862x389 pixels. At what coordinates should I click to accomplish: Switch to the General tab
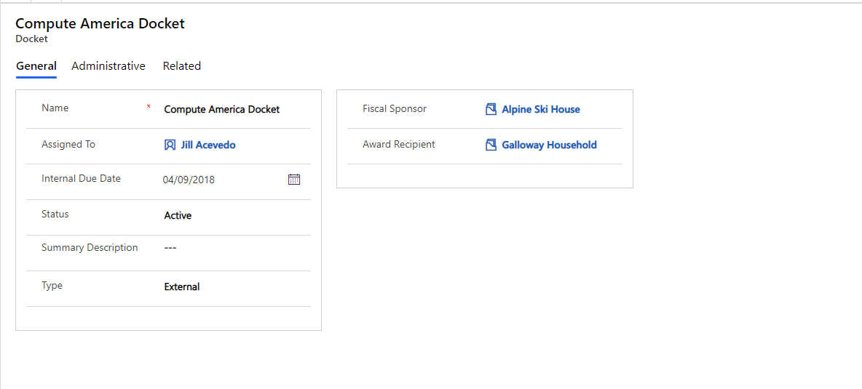(x=36, y=66)
